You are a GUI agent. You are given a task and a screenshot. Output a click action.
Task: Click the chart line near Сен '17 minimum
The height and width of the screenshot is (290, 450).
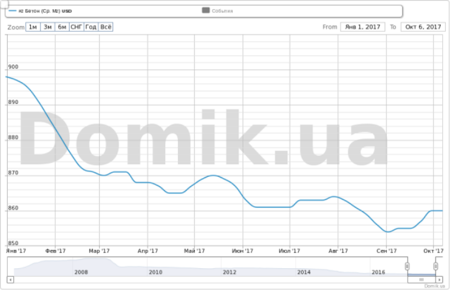pyautogui.click(x=388, y=231)
